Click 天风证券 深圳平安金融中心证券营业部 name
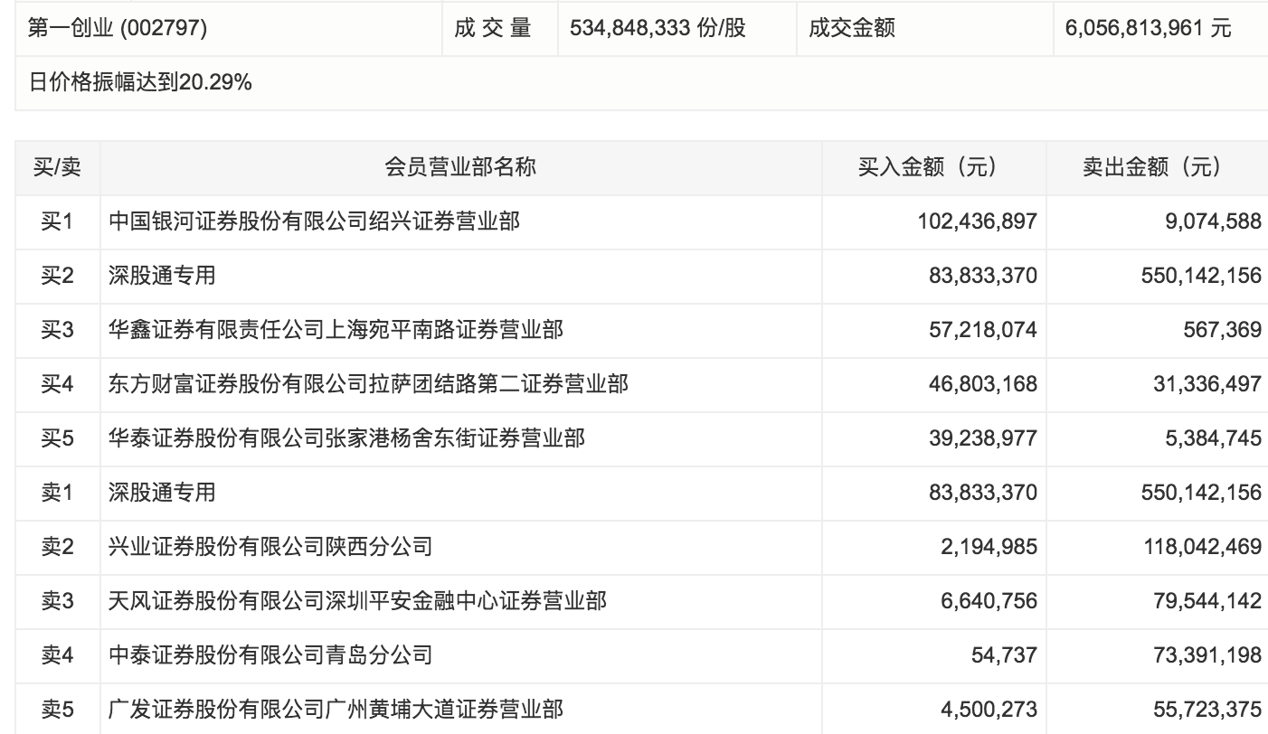 (357, 601)
